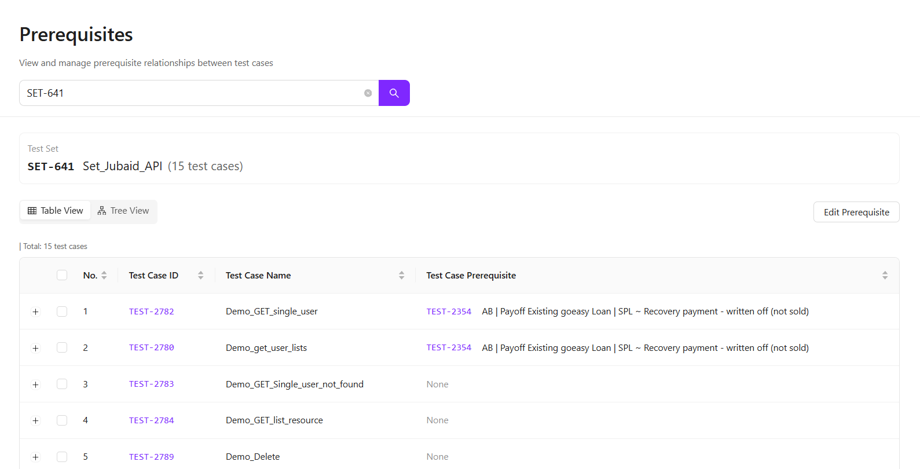
Task: Open TEST-2354 prerequisite link in row 2
Action: tap(449, 348)
